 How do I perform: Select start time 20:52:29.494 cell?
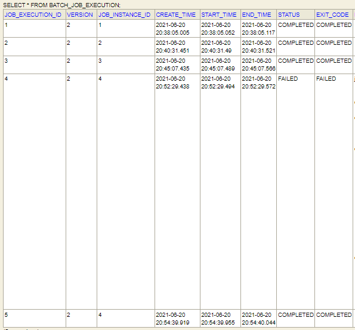coord(221,191)
